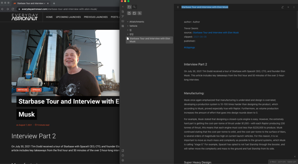
Task: Expand Obsidian right sidebar arrow
Action: point(295,157)
